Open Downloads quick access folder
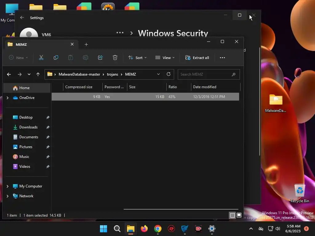 point(28,127)
